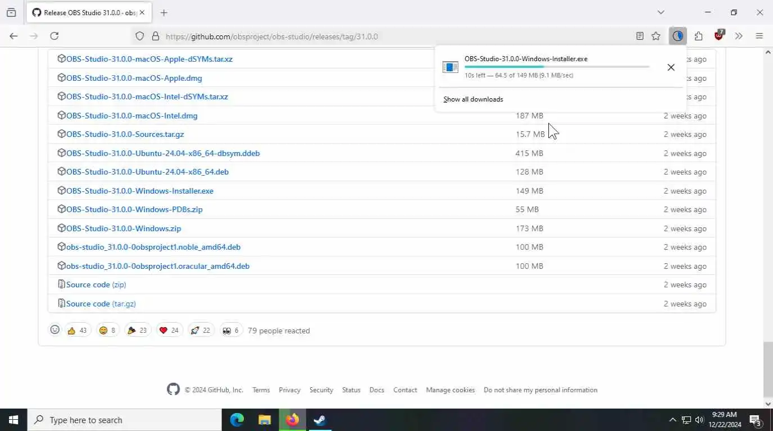Open the volume control in tray
This screenshot has height=431, width=773.
(x=699, y=420)
